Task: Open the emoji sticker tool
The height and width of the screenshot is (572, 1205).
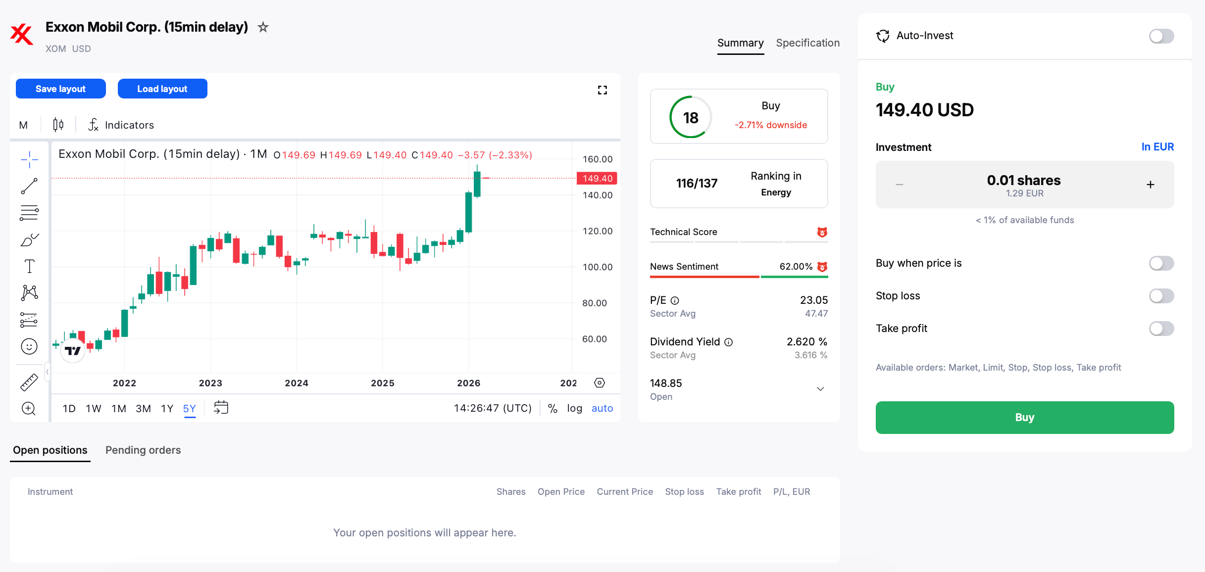Action: coord(29,346)
